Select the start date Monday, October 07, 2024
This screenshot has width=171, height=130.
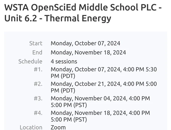click(85, 43)
